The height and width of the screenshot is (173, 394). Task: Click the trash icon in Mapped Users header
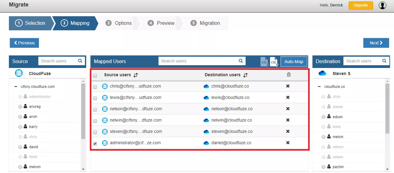pyautogui.click(x=289, y=75)
